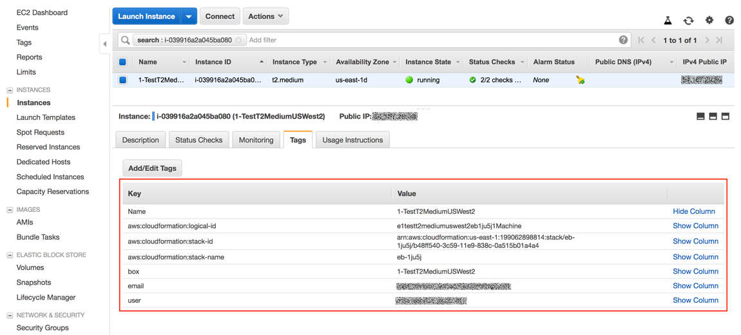Collapse the ELASTIC BLOCK STORE section

(x=10, y=255)
